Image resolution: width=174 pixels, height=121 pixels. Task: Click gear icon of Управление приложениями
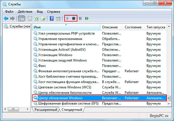(35, 39)
